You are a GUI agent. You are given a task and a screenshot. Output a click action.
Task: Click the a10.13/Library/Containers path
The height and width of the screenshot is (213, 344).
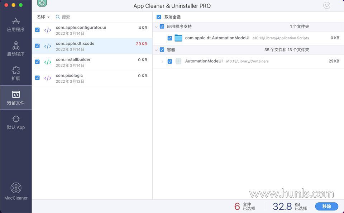tap(247, 61)
